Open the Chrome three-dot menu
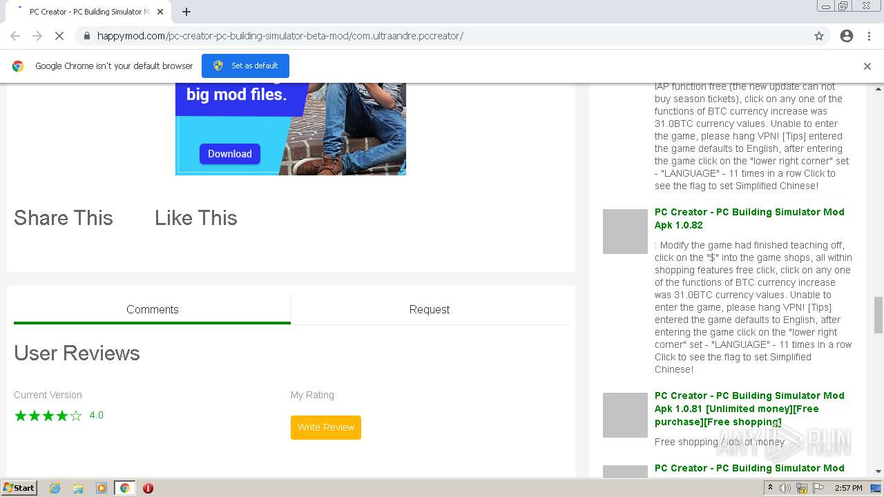Screen dimensions: 884x497 869,36
